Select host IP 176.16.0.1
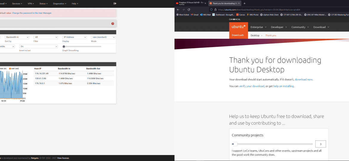The width and height of the screenshot is (349, 161). point(40,83)
